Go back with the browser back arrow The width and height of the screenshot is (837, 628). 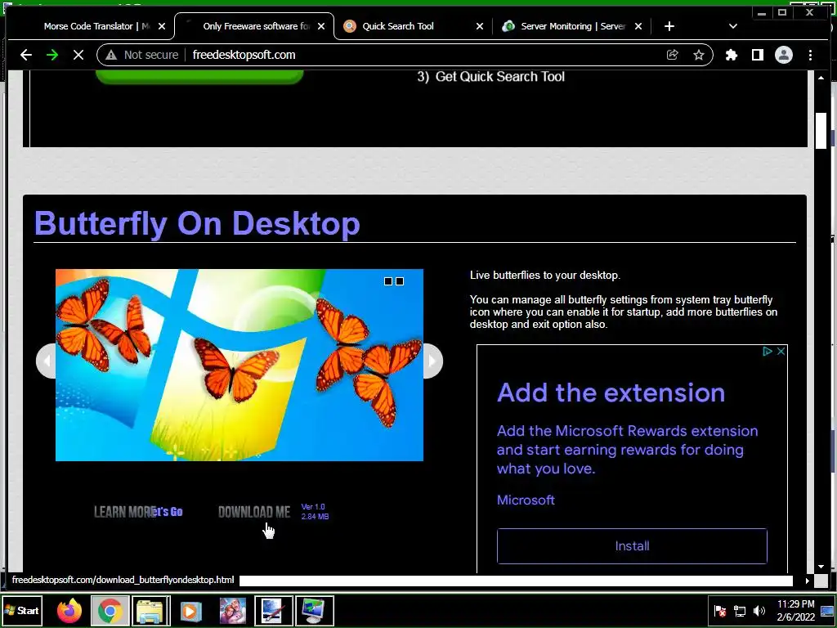tap(25, 55)
